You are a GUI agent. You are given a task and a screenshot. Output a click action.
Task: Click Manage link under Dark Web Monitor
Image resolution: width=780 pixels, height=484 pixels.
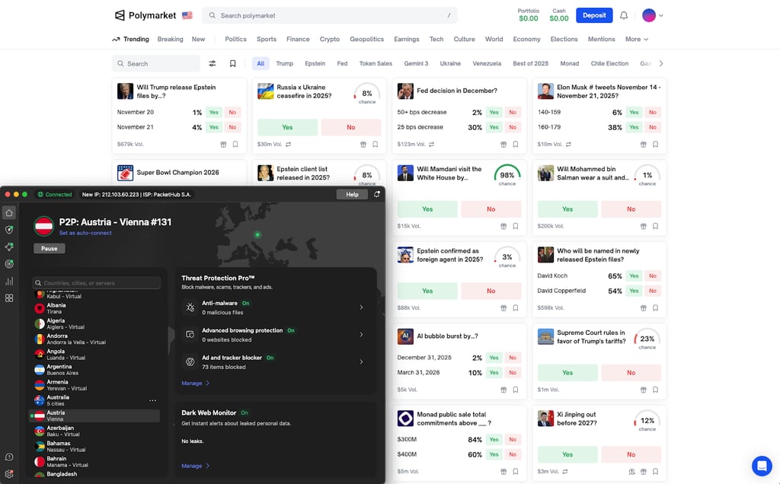pyautogui.click(x=195, y=466)
